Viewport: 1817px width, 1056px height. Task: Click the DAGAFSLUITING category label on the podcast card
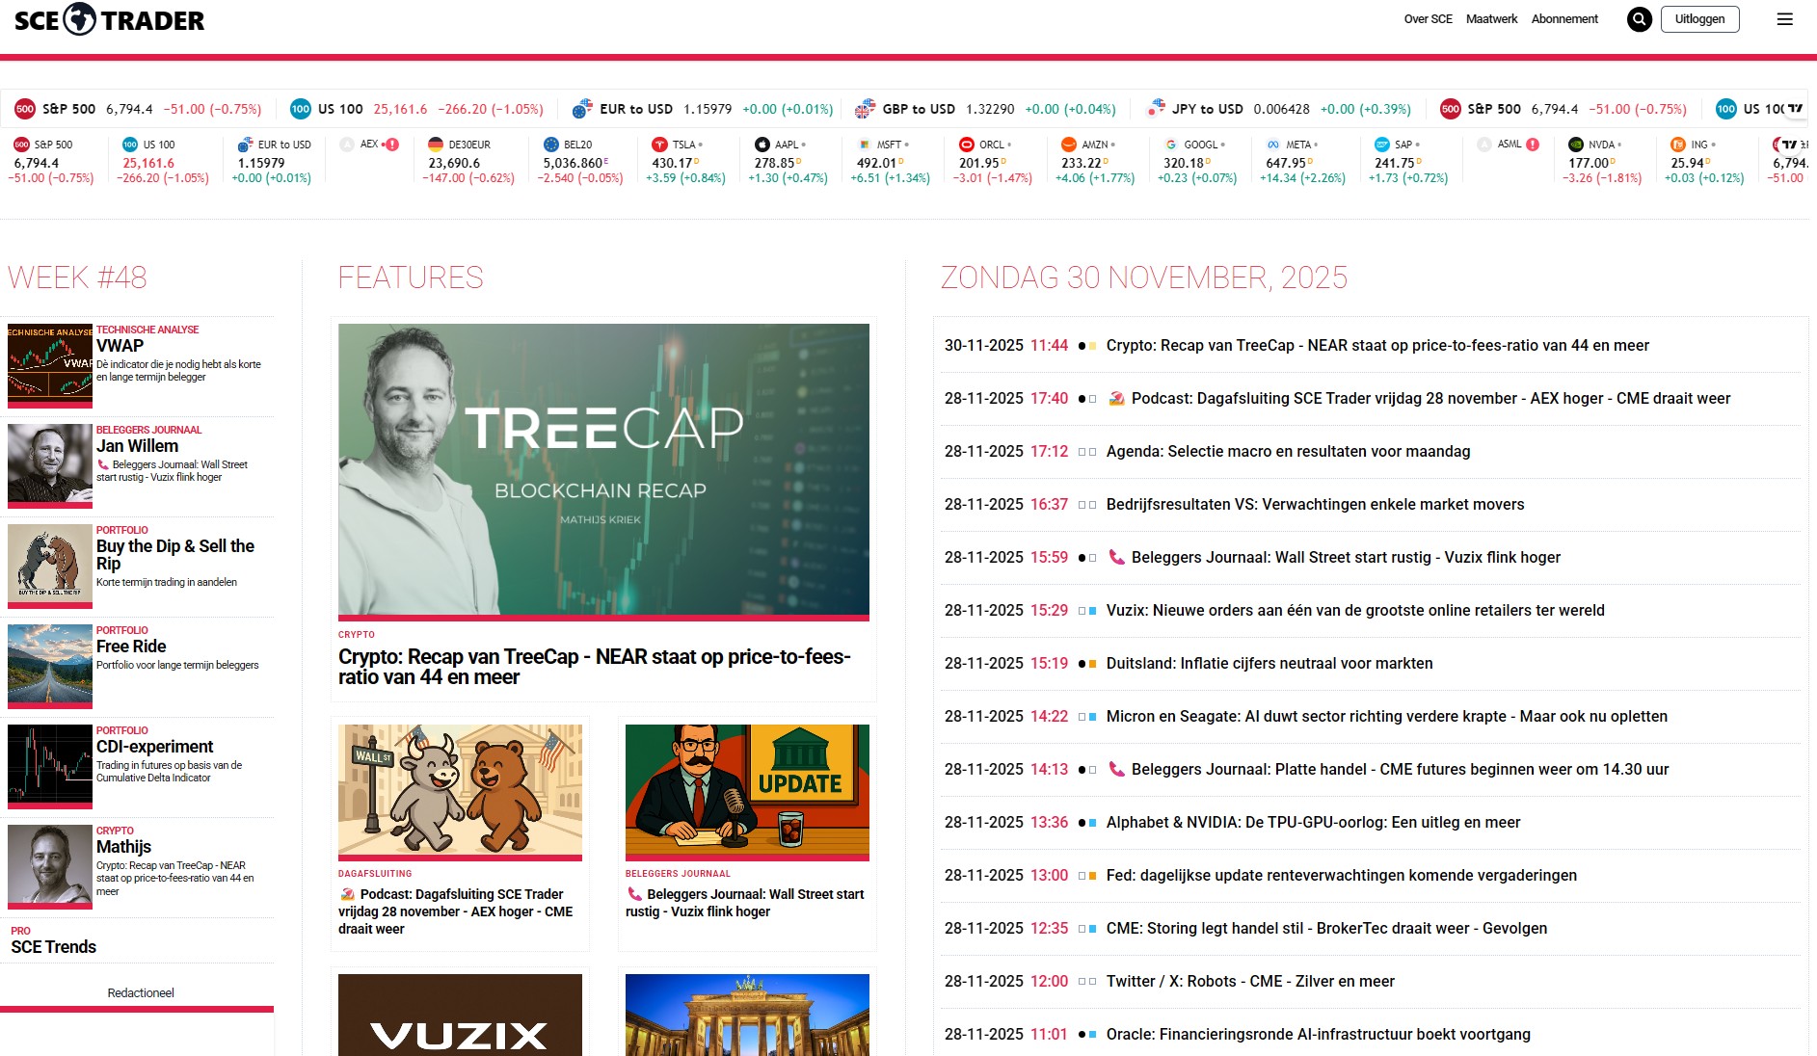coord(375,874)
